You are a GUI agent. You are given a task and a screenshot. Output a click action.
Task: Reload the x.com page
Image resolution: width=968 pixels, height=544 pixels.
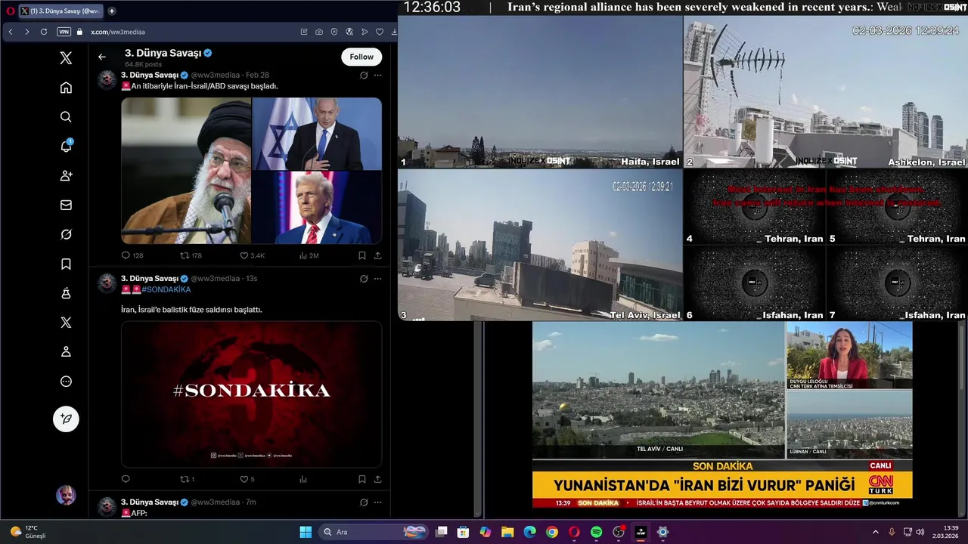(x=44, y=32)
